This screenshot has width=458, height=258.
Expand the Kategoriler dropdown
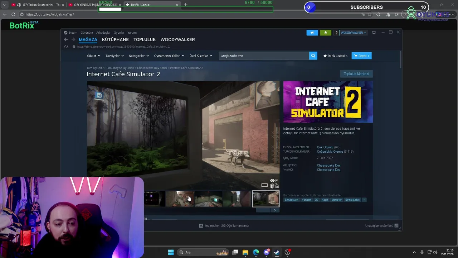pyautogui.click(x=139, y=56)
